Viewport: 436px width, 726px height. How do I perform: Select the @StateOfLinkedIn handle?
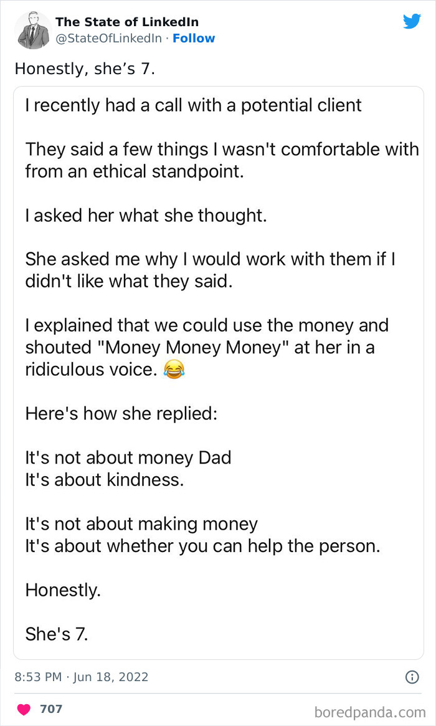coord(104,38)
